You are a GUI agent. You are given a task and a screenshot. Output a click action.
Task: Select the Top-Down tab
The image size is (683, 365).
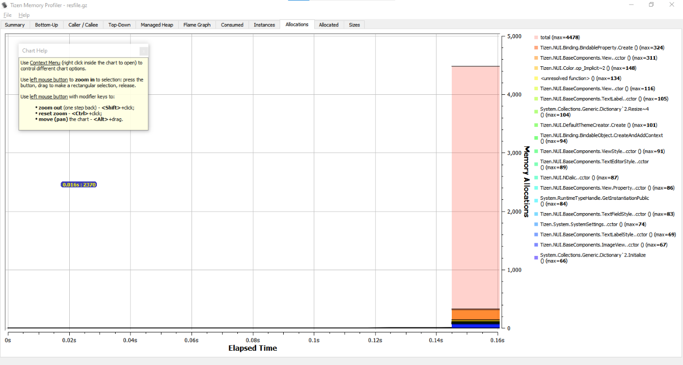click(x=119, y=24)
